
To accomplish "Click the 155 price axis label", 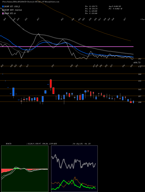I will tap(139, 81).
